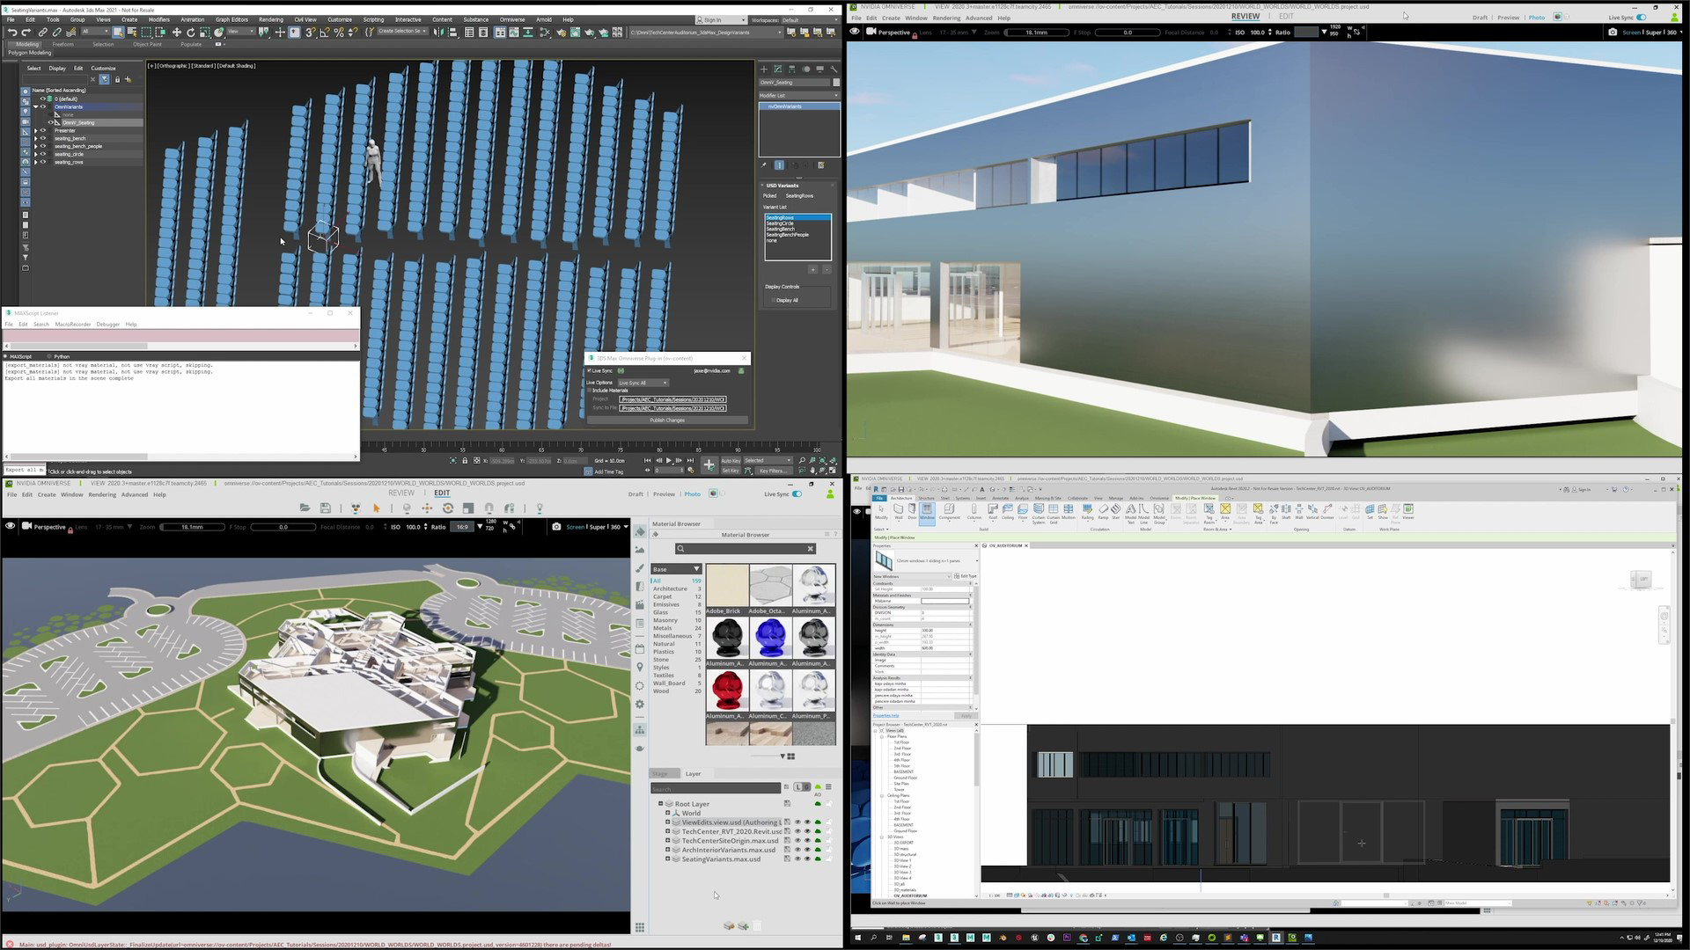This screenshot has height=950, width=1690.
Task: Click Preview render mode in upper Omniverse window
Action: [x=1509, y=18]
